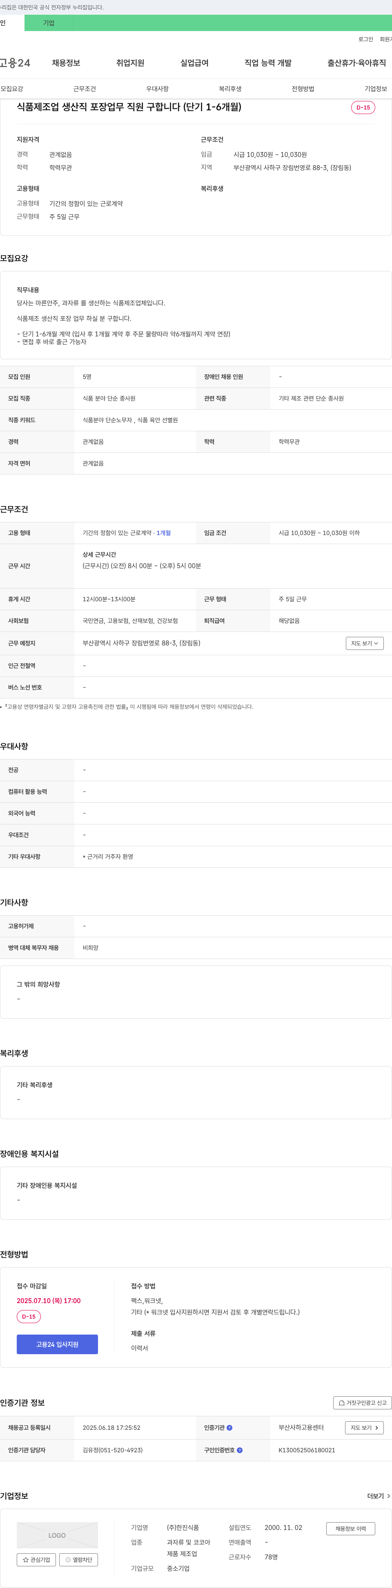392x1588 pixels.
Task: Select the 모집 인원 value 5명
Action: pyautogui.click(x=87, y=376)
